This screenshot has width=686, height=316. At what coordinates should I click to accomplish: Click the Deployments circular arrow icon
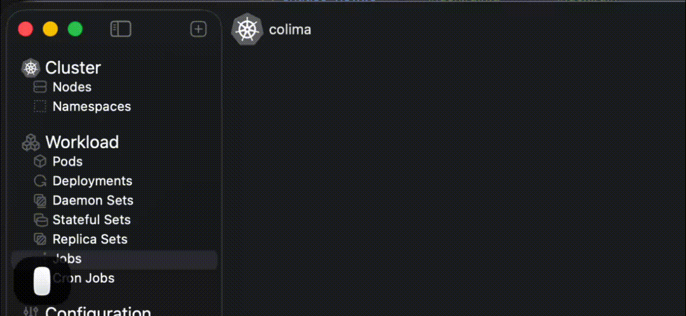[40, 181]
